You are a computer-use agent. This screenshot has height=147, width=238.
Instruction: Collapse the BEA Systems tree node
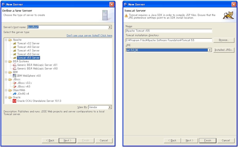(6, 61)
